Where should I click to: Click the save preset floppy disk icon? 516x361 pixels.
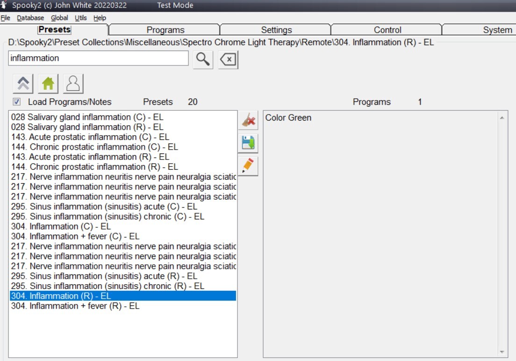point(248,143)
